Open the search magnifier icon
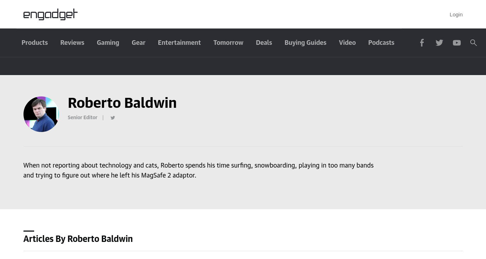Image resolution: width=486 pixels, height=259 pixels. coord(474,43)
